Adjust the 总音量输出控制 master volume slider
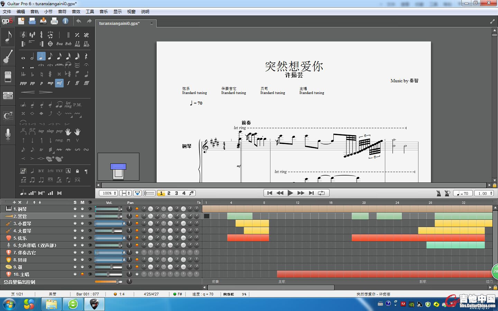 point(109,282)
